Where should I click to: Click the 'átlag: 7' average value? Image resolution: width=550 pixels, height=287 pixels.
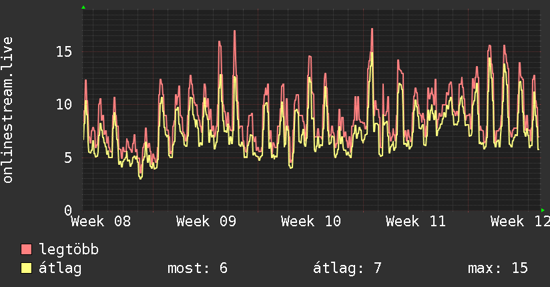[x=347, y=268]
